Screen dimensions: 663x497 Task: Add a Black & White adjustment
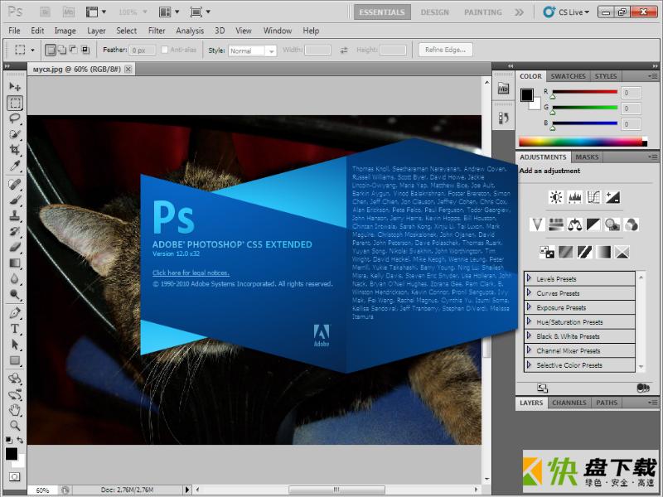pos(593,224)
